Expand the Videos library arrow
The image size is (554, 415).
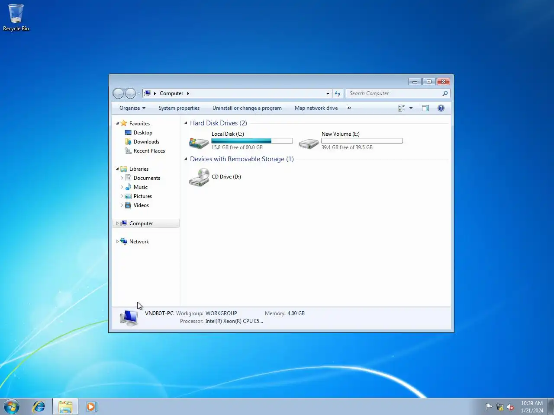click(x=122, y=205)
